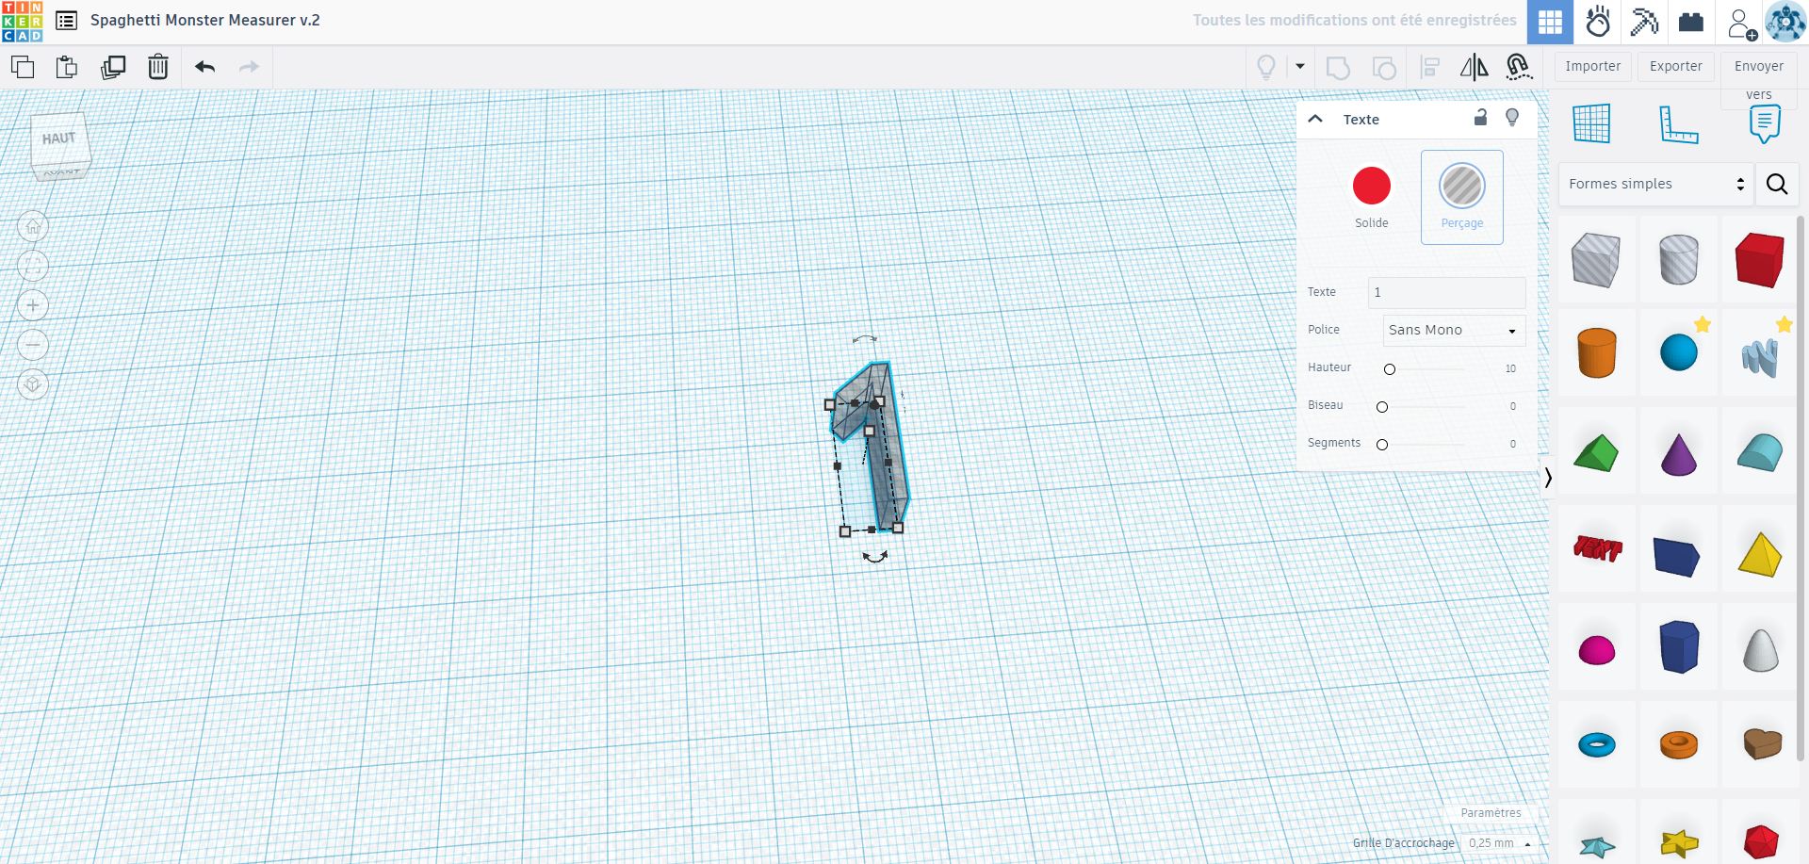Collapse the Texte inspector panel
Viewport: 1809px width, 864px height.
(x=1315, y=119)
